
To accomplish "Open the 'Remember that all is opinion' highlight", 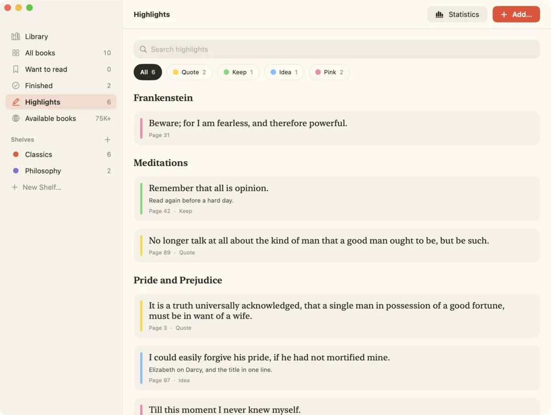I will [x=337, y=199].
